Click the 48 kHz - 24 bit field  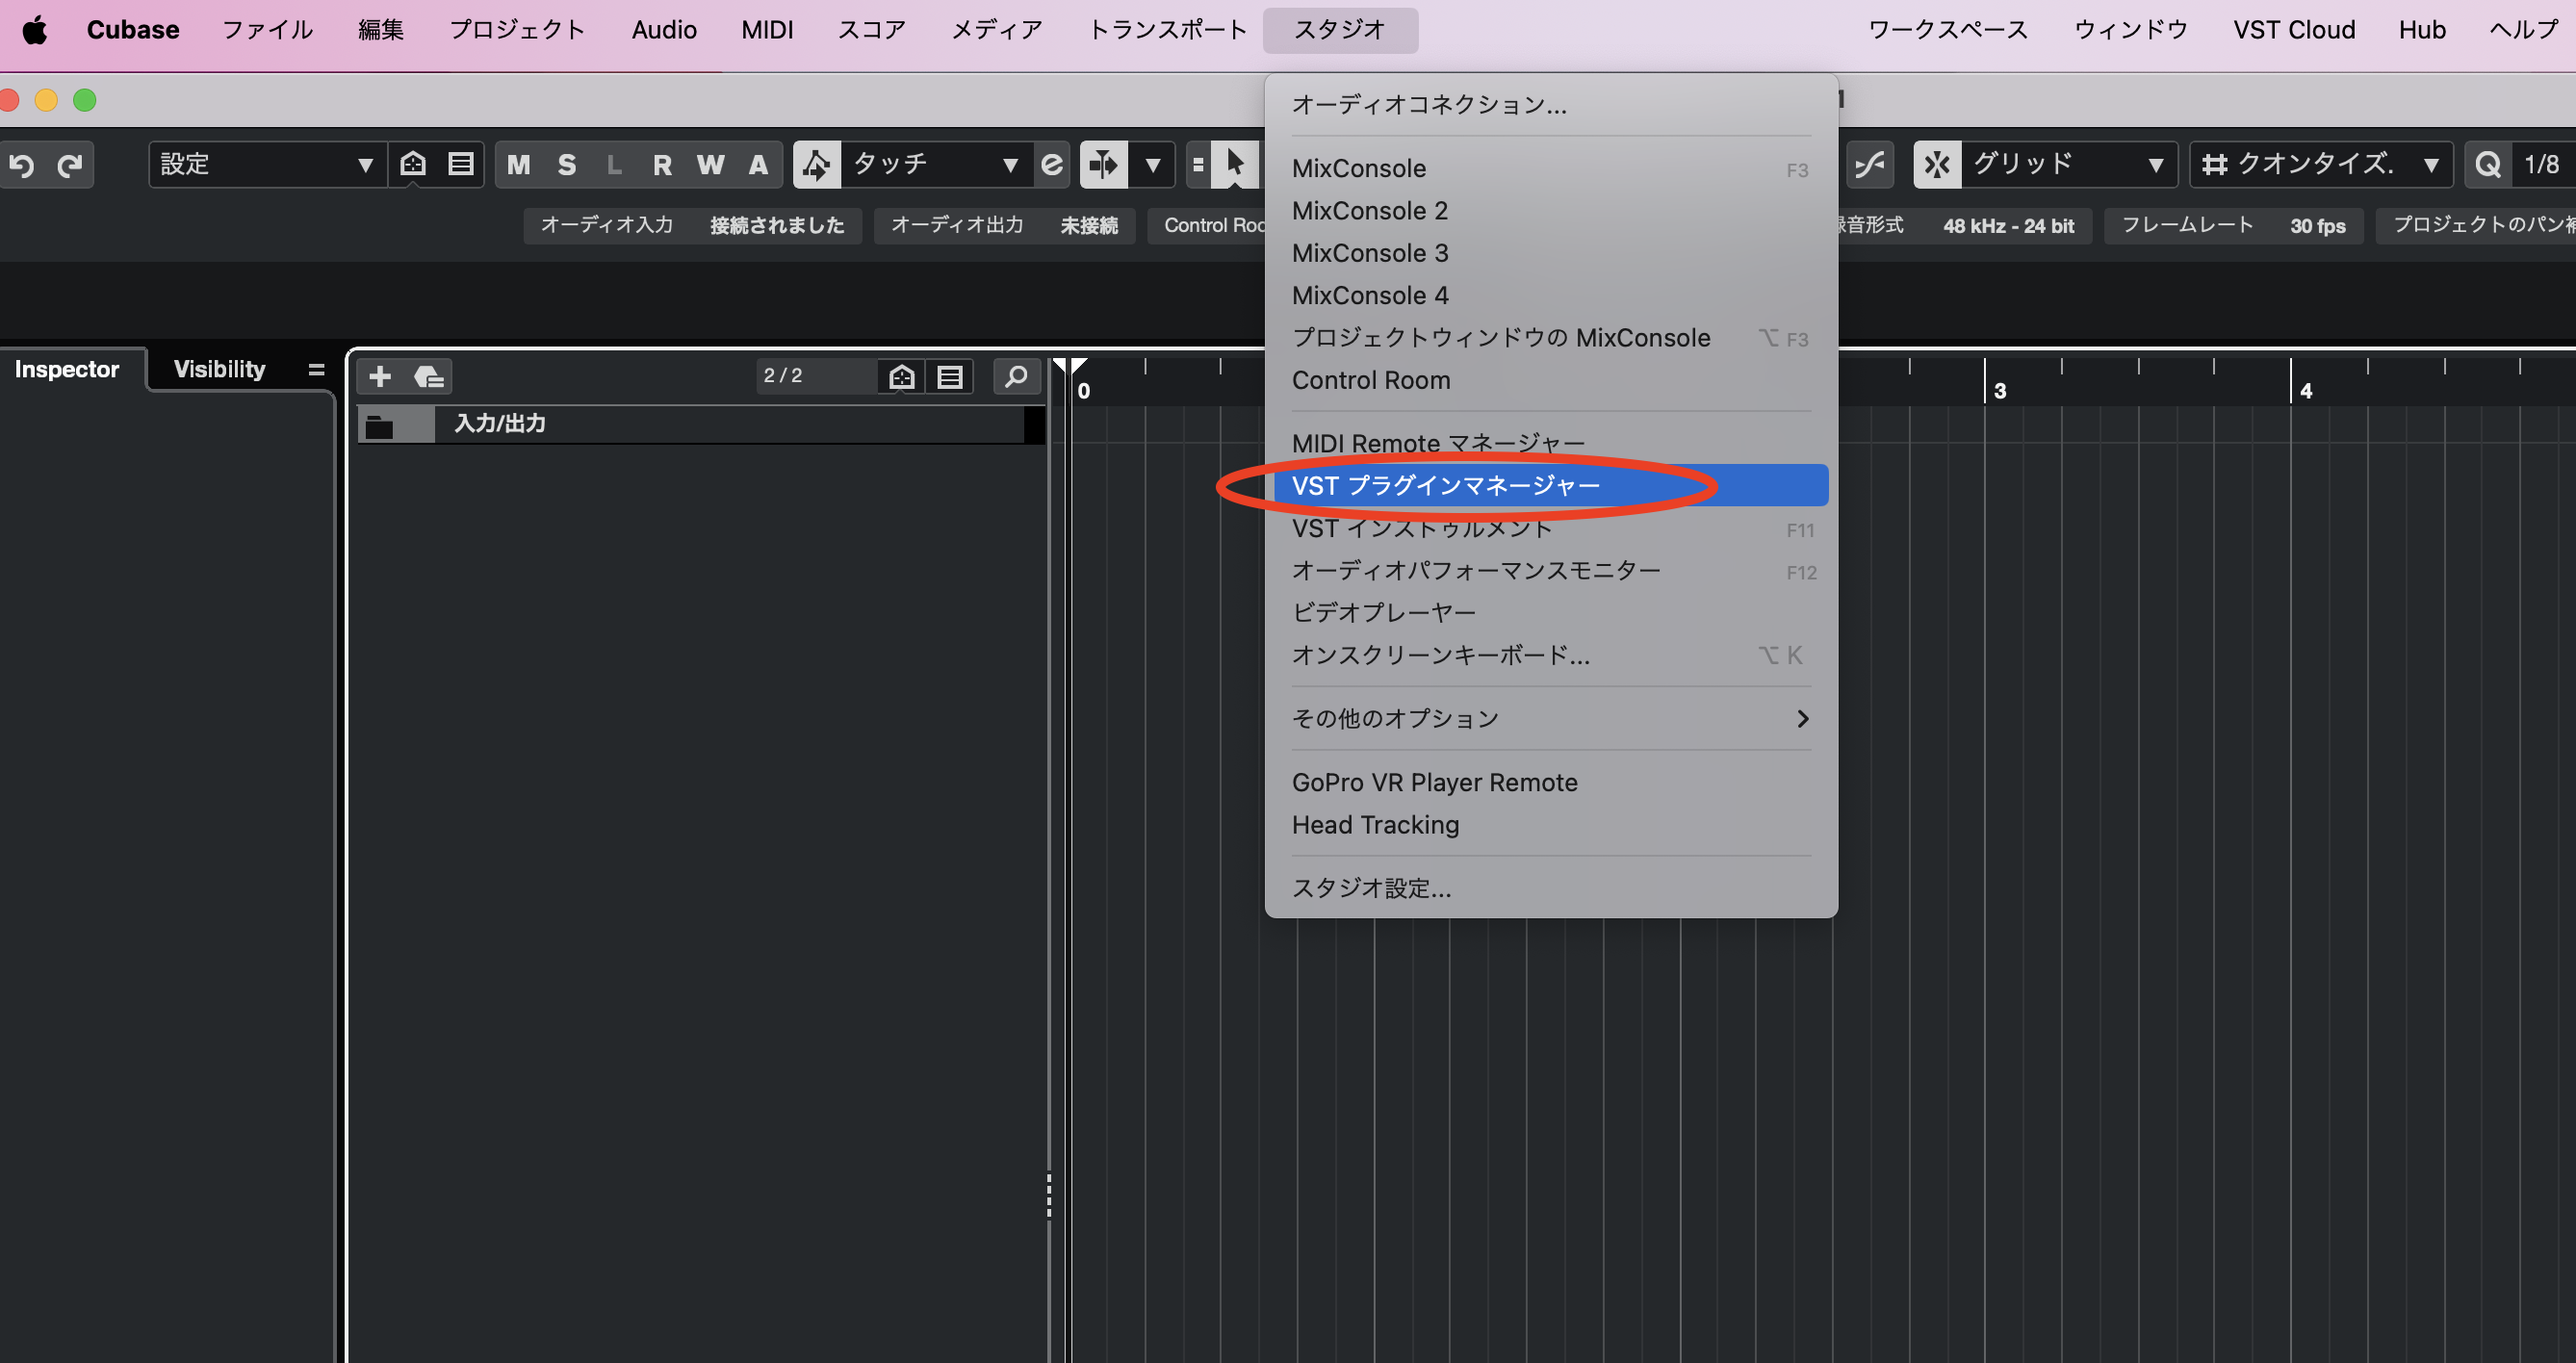[x=2008, y=226]
